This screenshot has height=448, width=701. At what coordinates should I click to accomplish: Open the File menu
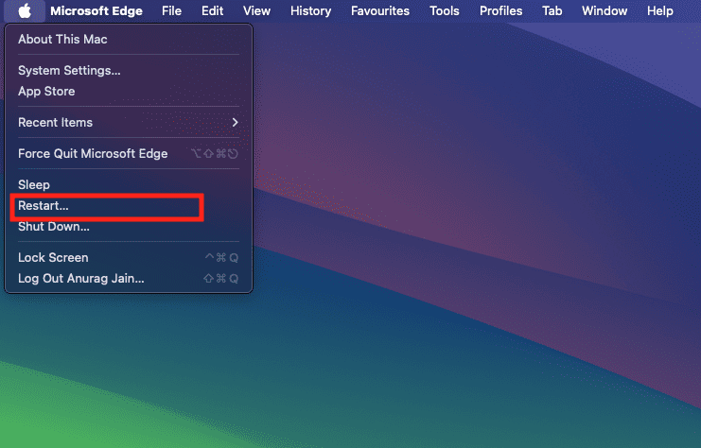171,10
